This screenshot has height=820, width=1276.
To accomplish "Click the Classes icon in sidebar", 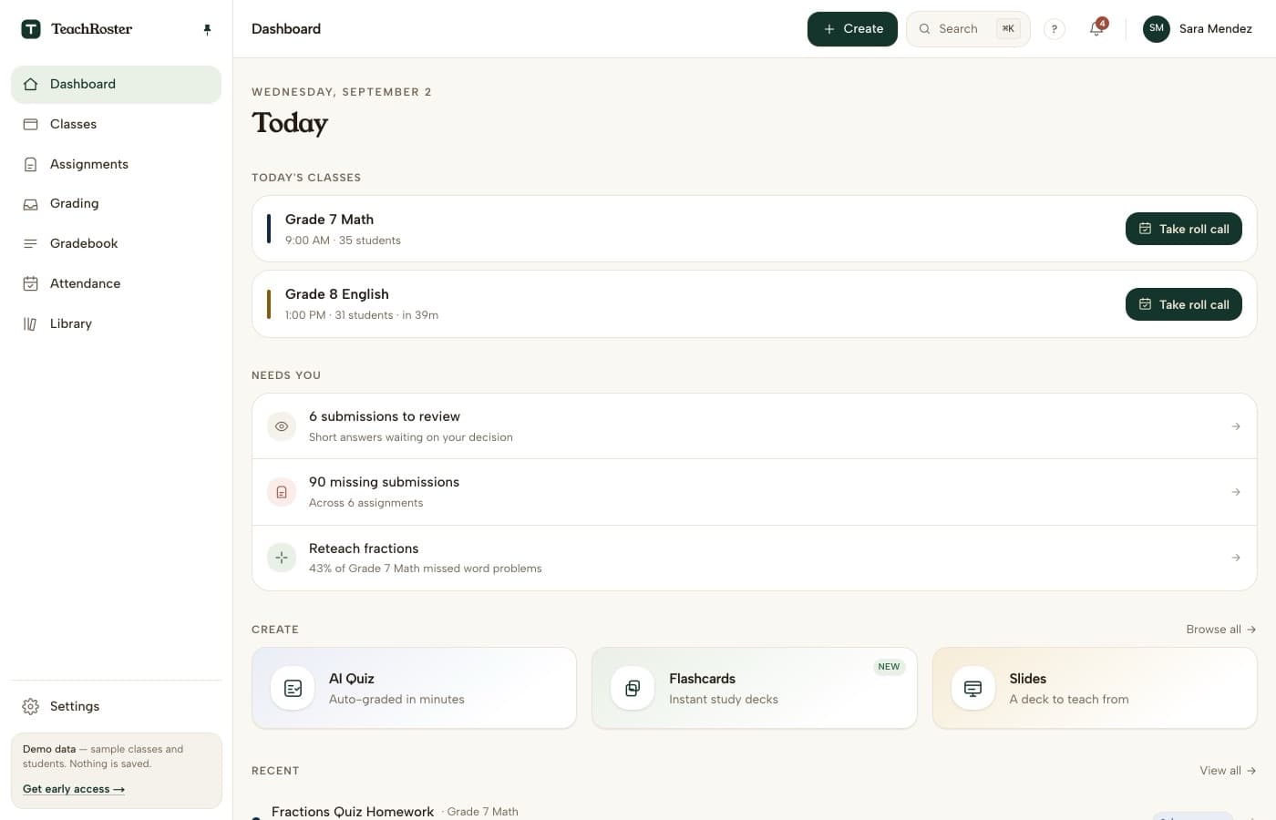I will pyautogui.click(x=30, y=124).
